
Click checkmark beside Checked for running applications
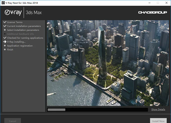(x=5, y=38)
